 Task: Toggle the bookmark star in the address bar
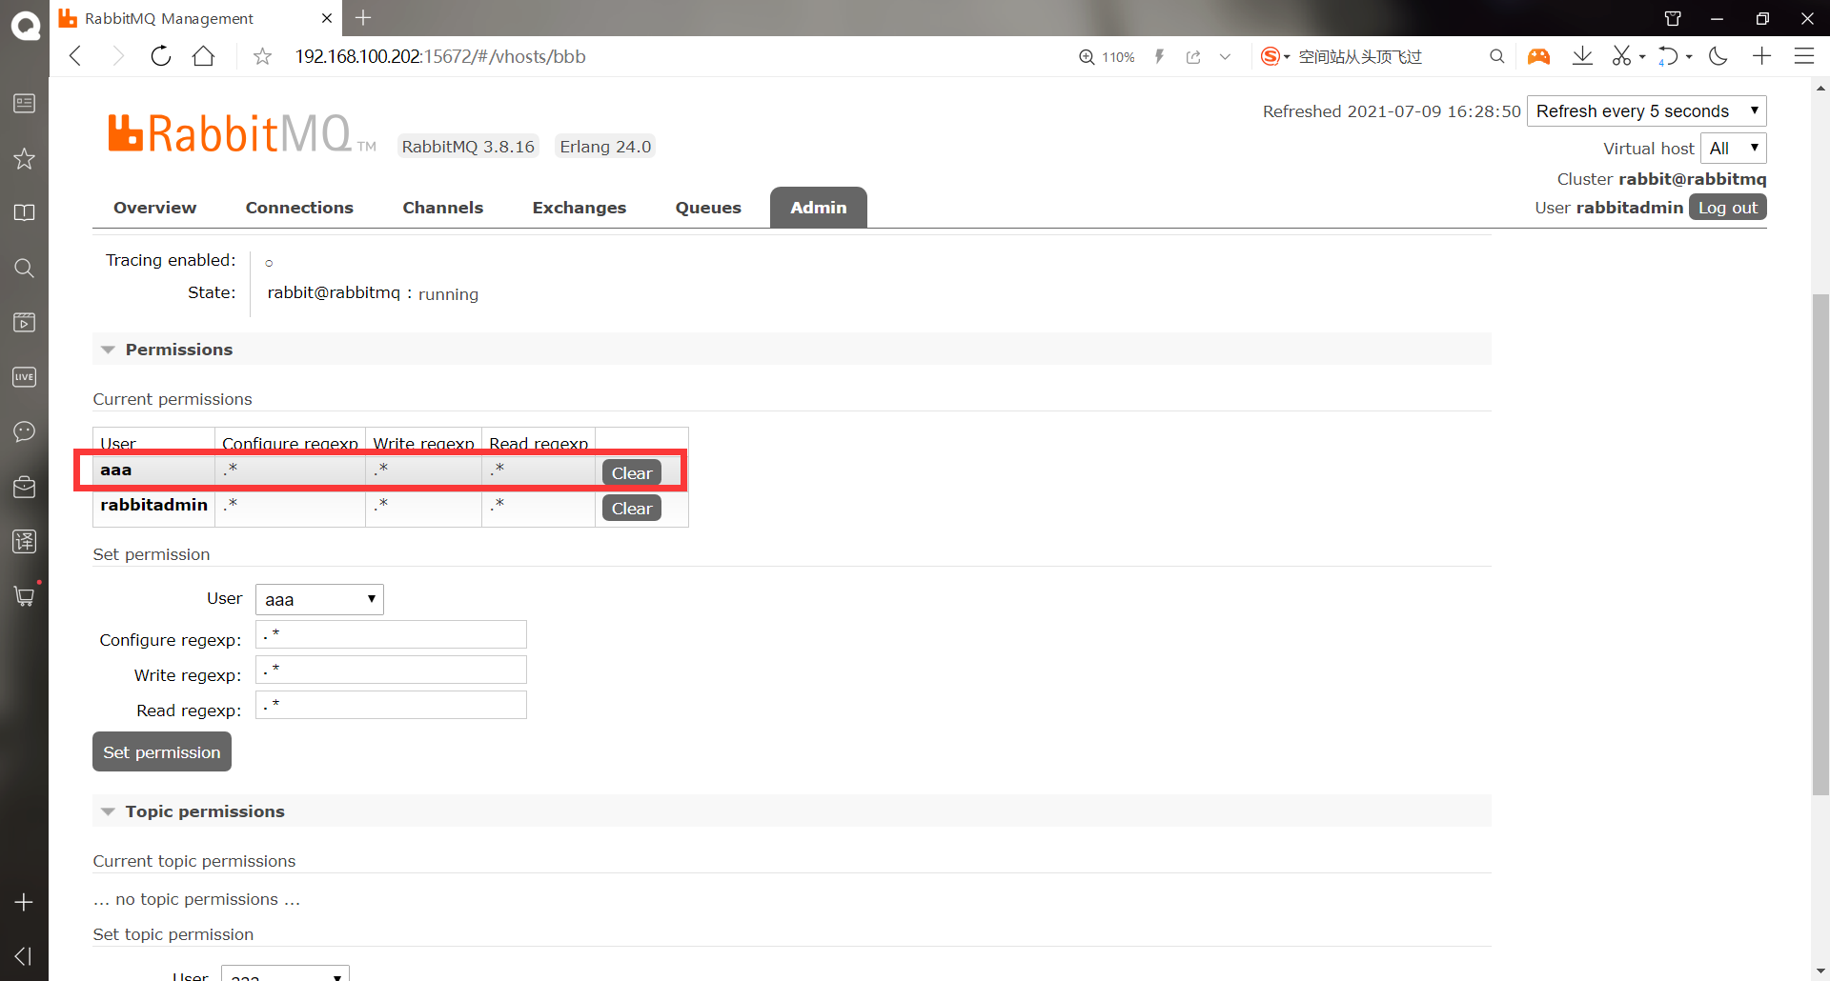[x=261, y=56]
